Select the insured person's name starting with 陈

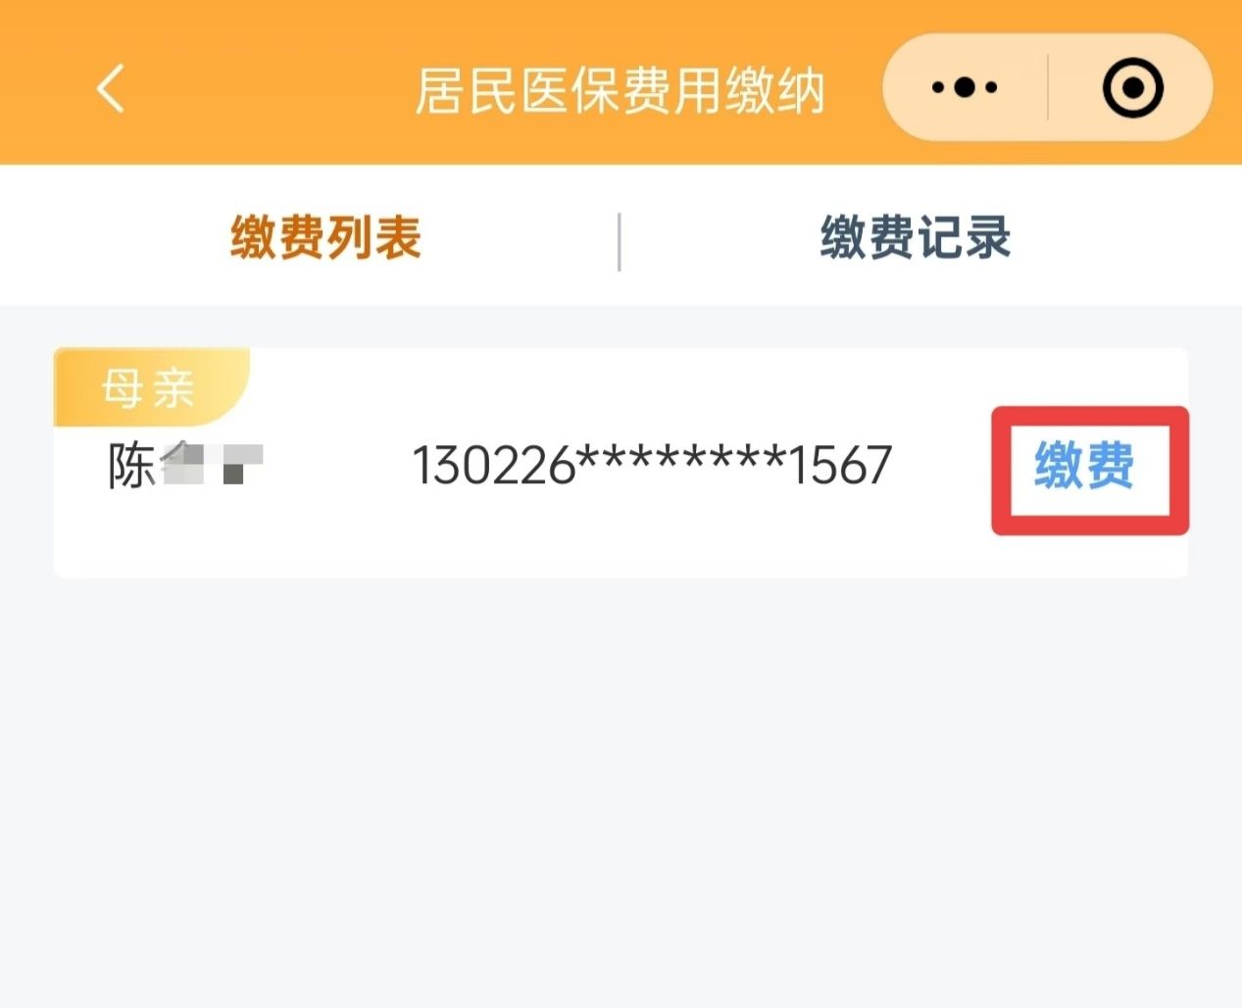(x=185, y=466)
